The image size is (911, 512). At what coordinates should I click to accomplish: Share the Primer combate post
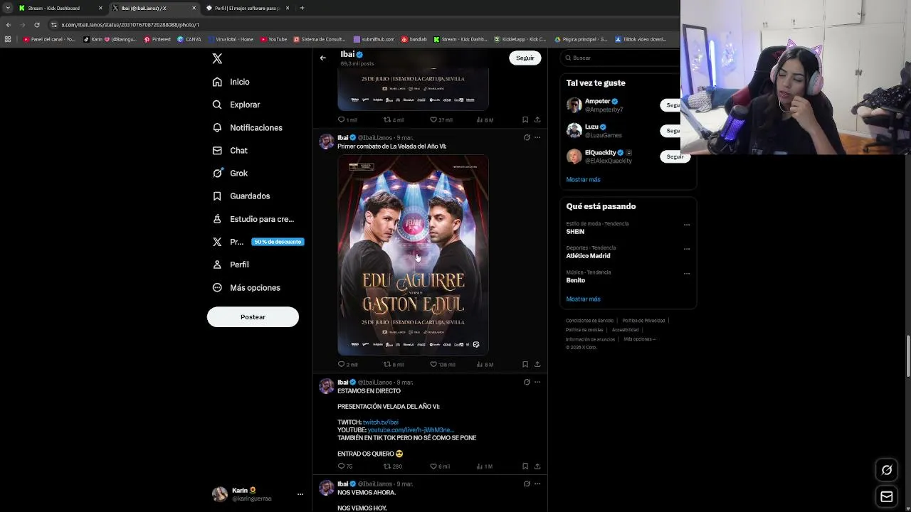(x=537, y=364)
